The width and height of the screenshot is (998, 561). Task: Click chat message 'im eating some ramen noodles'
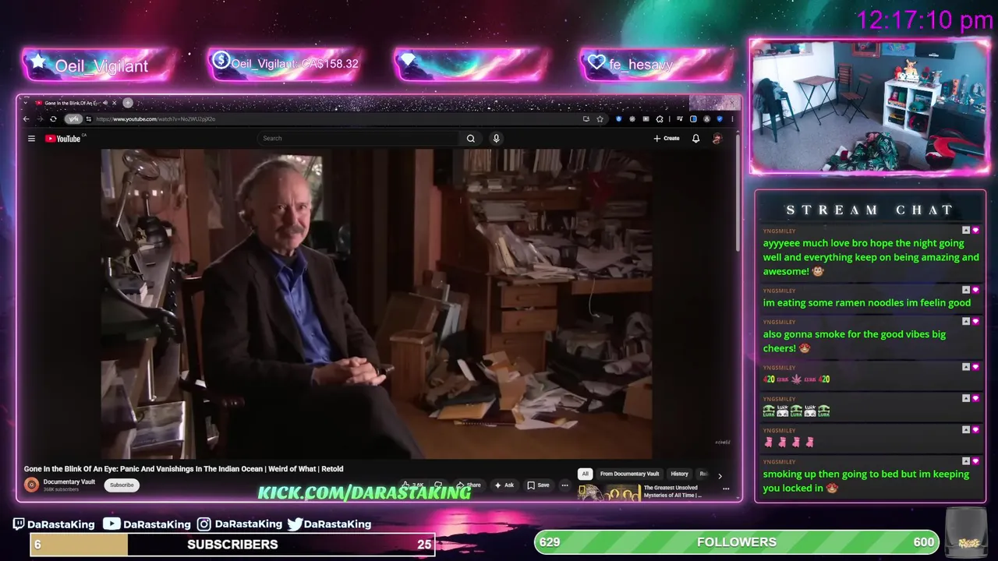[867, 302]
